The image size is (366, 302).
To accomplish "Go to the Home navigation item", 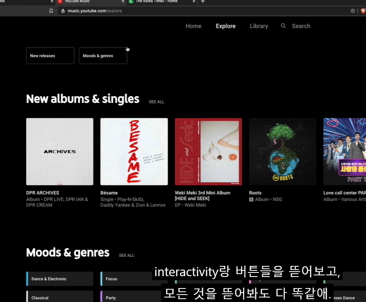I will [x=193, y=26].
